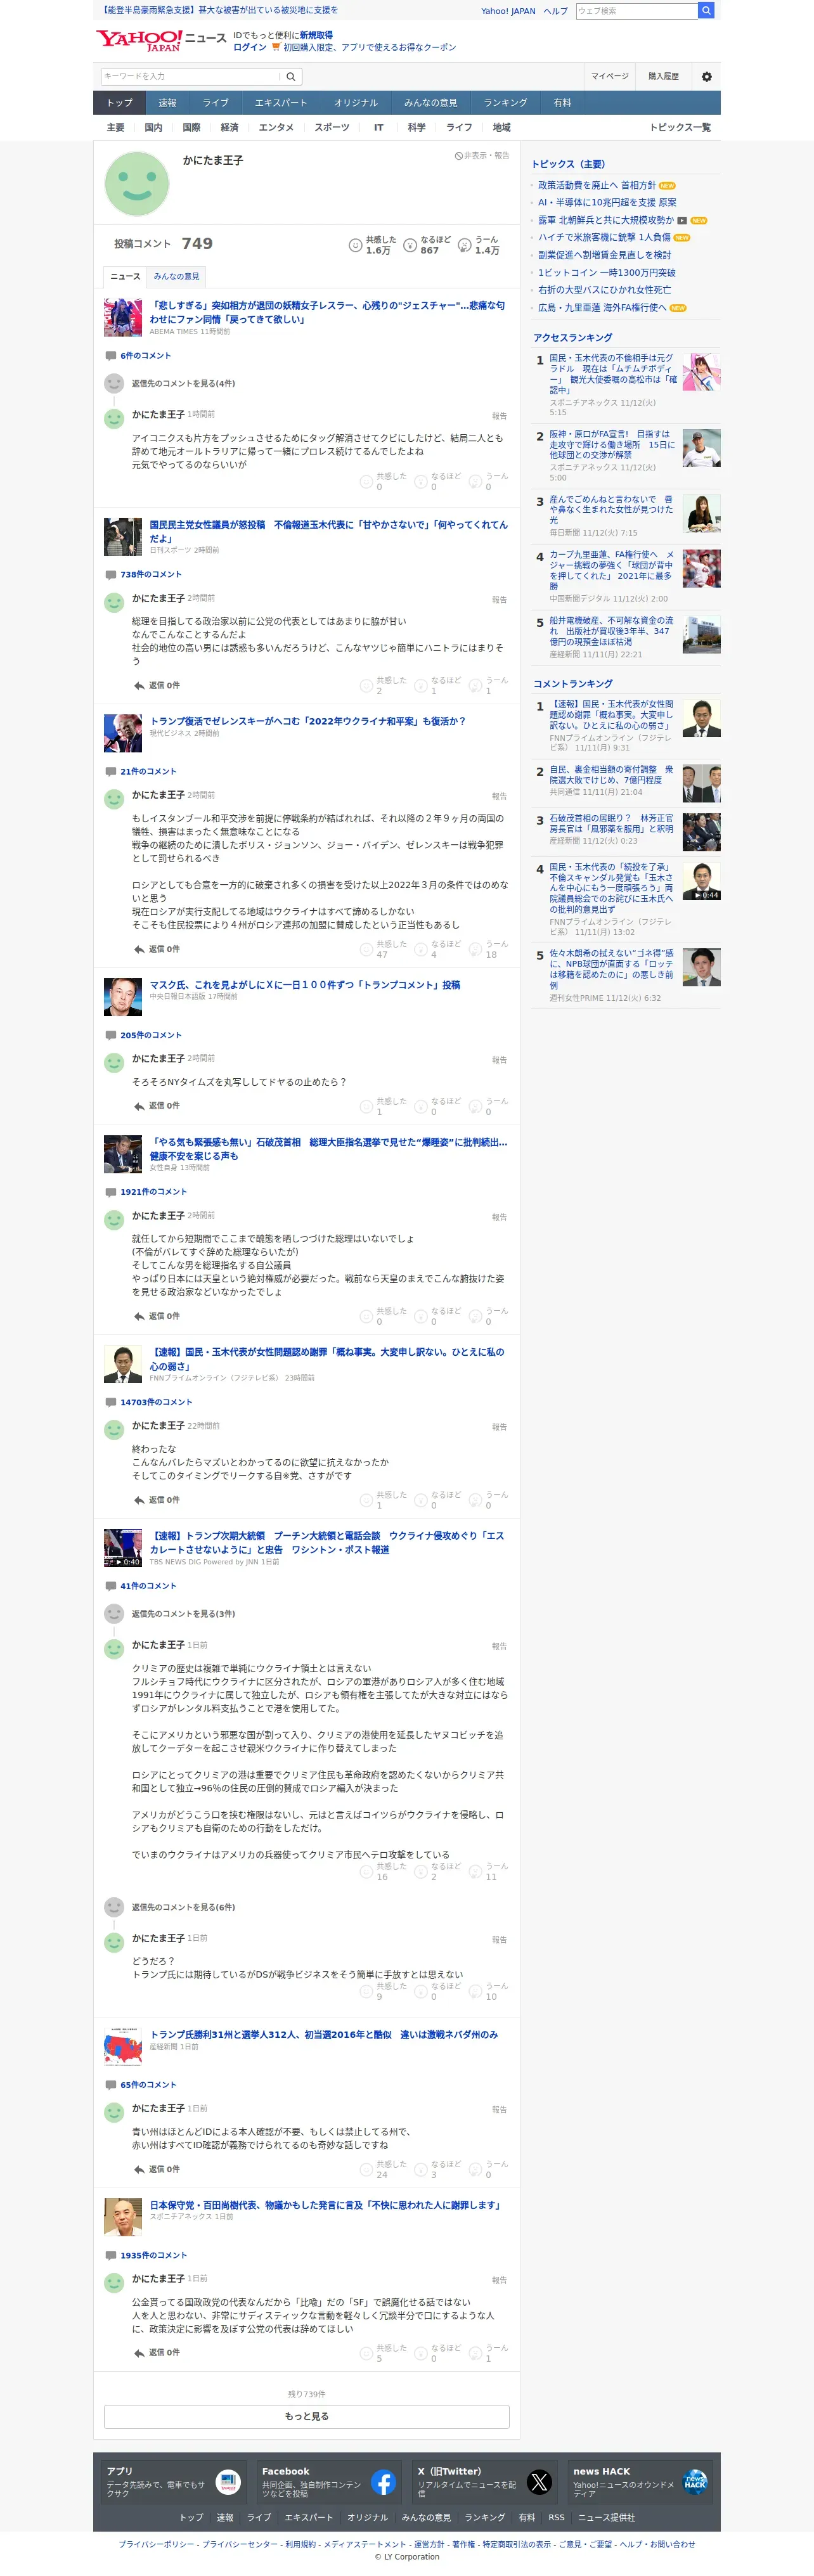Open トピックス一覧 link
The height and width of the screenshot is (2576, 814).
click(x=680, y=128)
